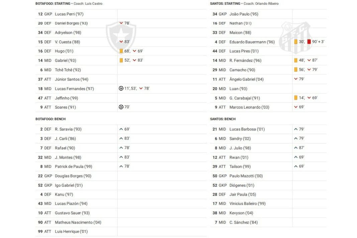The image size is (357, 238).
Task: Click J. Julio's sub-on arrow at 87'
Action: 295,148
